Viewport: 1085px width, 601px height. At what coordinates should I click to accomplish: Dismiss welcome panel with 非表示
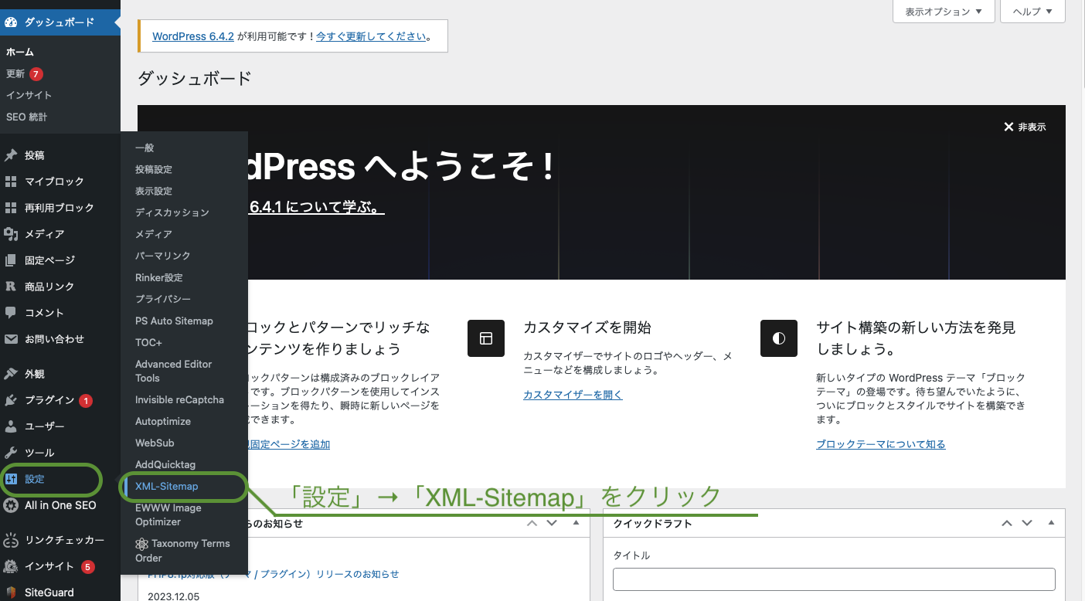point(1025,127)
